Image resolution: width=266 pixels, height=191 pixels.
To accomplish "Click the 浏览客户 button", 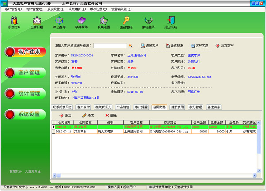I will point(149,45).
